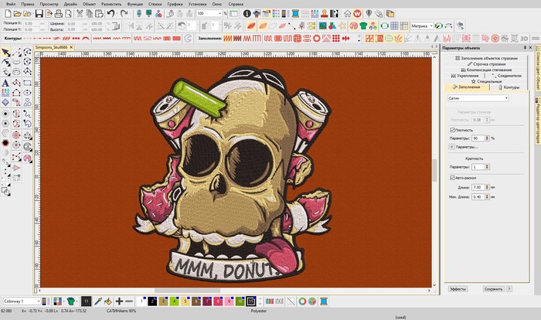Select the text lettering 'A' tool
Viewport: 541px width, 320px height.
[5, 83]
